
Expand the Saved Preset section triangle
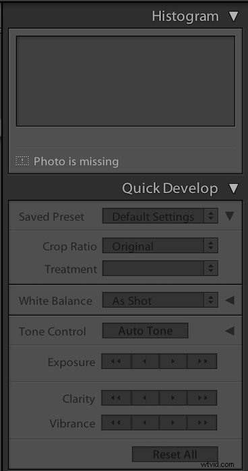[230, 216]
